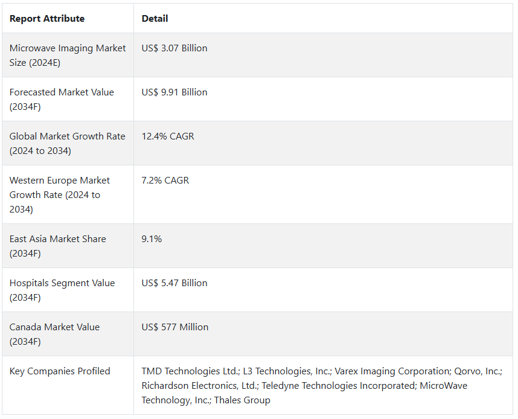
Task: Select the Global Market Growth Rate cell
Action: (68, 143)
